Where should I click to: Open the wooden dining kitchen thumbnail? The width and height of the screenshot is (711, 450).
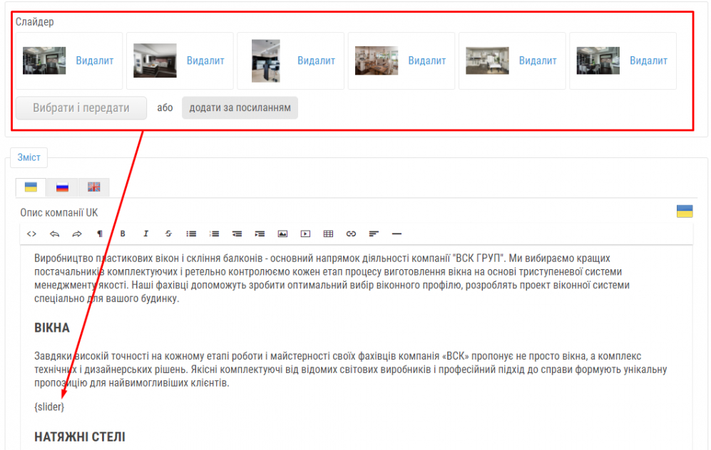[x=377, y=61]
